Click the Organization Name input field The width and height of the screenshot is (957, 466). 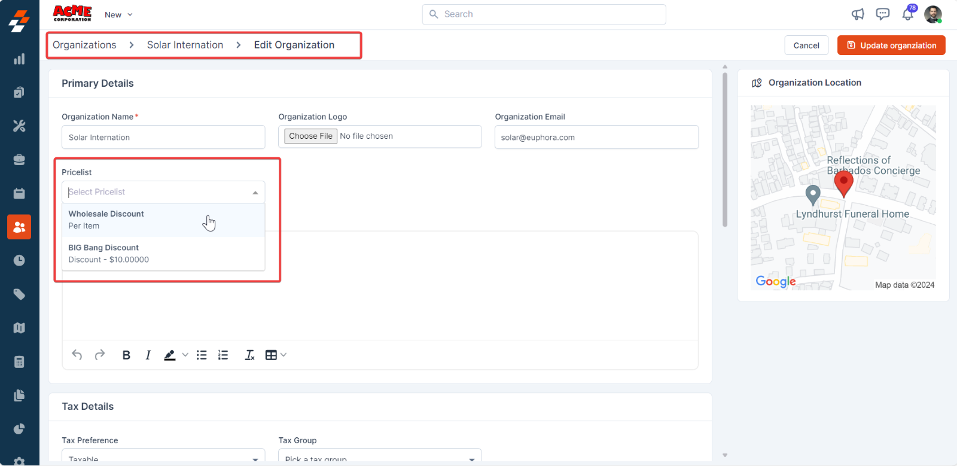pos(163,137)
